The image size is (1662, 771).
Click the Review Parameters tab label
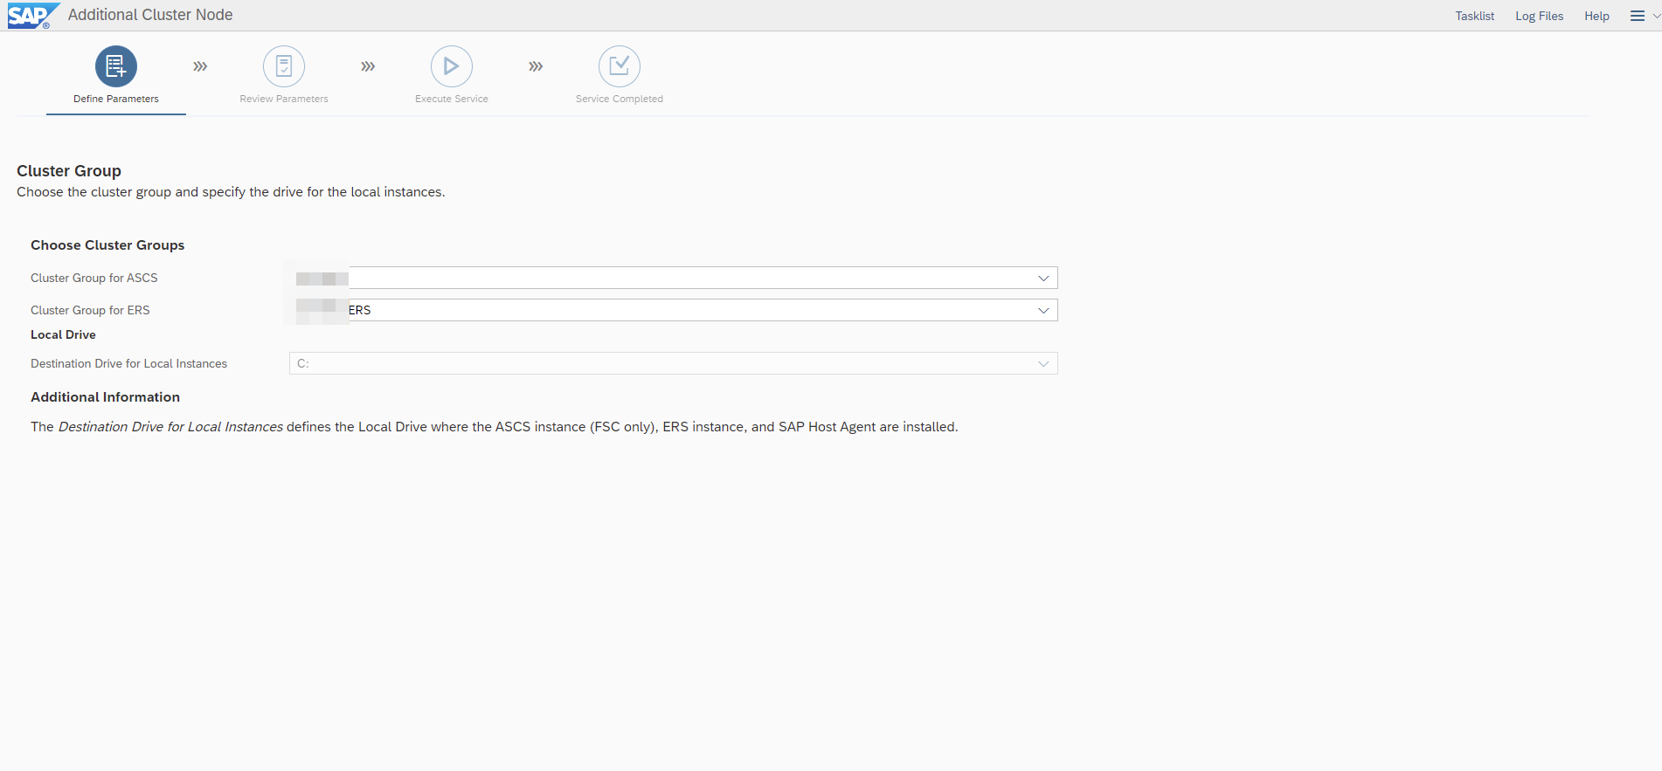(x=284, y=99)
